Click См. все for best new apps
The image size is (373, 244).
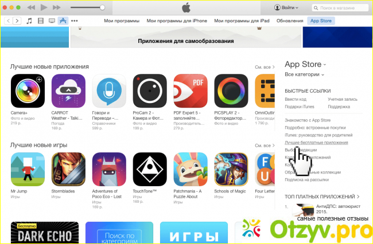pos(265,67)
